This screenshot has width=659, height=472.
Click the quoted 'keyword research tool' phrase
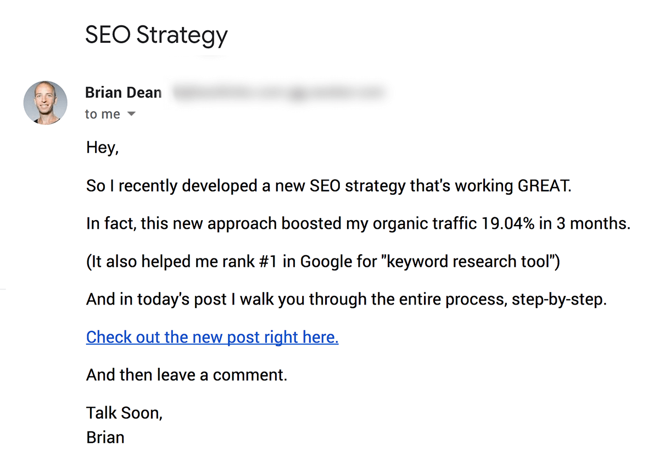pyautogui.click(x=470, y=261)
